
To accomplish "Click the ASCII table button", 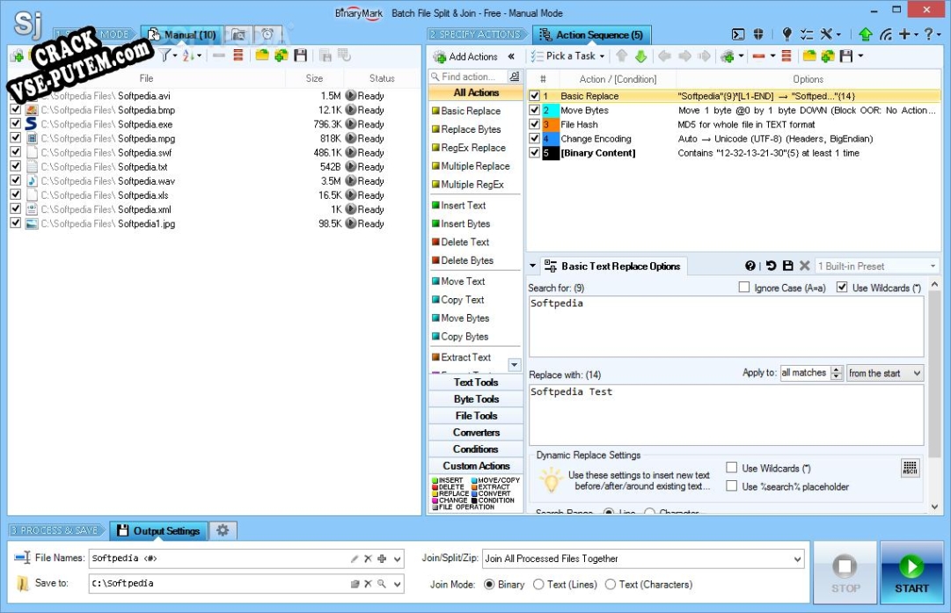I will [x=910, y=468].
